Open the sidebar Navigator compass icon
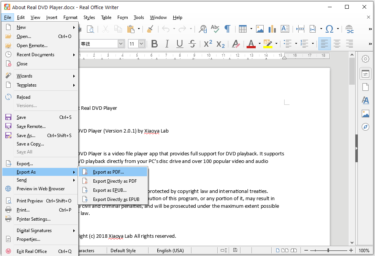 tap(365, 127)
